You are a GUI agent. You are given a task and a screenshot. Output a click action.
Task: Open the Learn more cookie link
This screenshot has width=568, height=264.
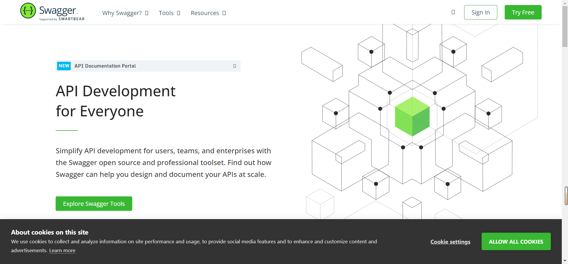click(62, 250)
